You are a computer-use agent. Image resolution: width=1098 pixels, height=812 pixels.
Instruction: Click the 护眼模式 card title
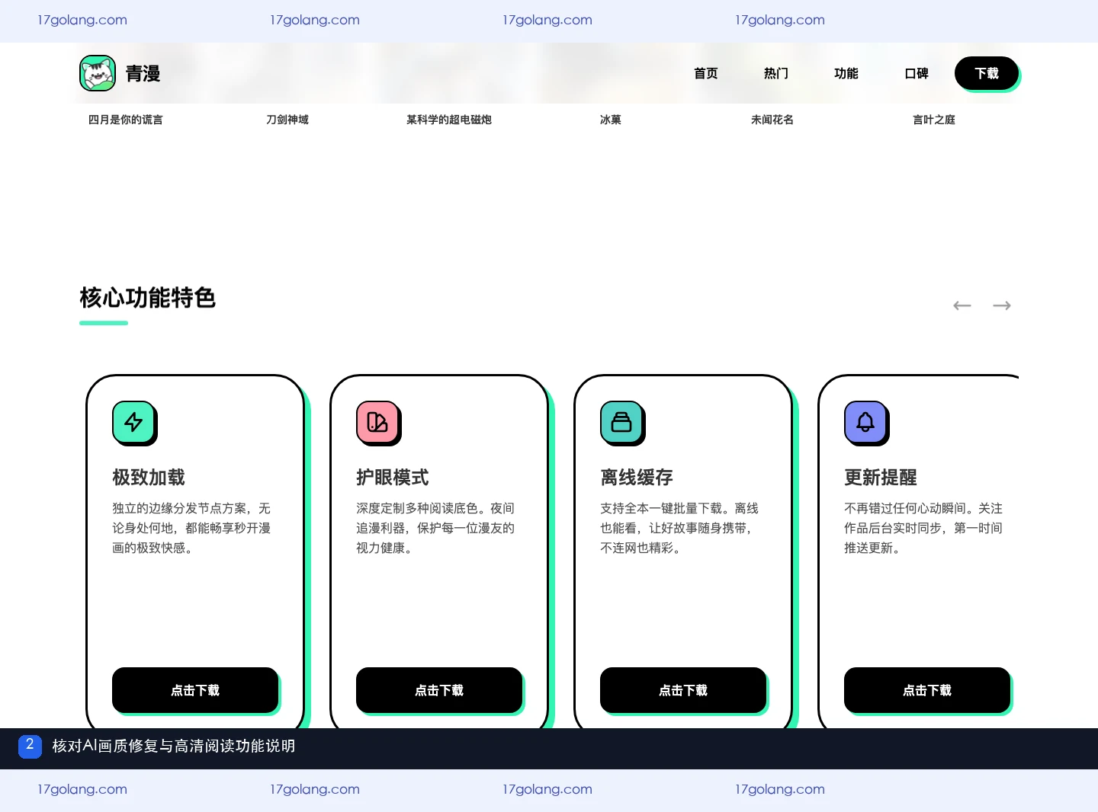(x=393, y=478)
